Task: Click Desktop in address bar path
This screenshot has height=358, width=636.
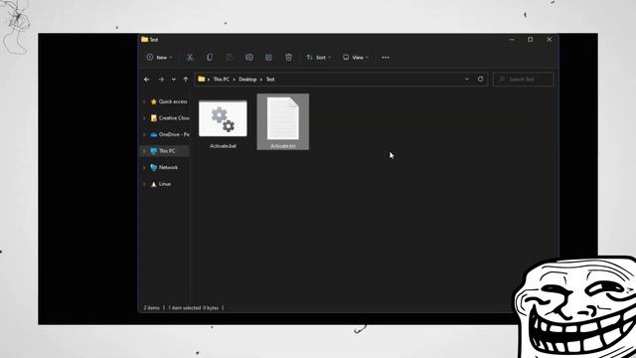Action: pyautogui.click(x=247, y=80)
